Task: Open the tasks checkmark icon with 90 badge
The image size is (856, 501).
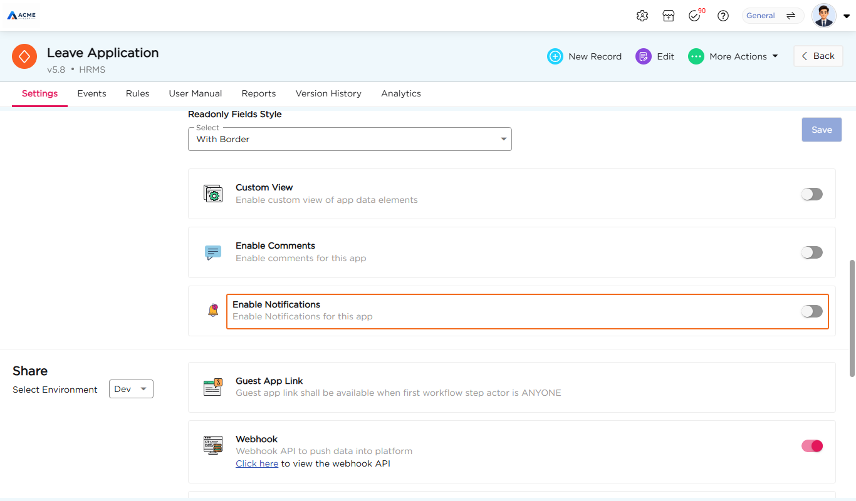Action: [695, 16]
